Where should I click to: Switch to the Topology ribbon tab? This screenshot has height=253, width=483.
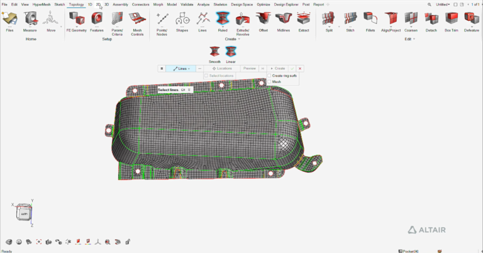pyautogui.click(x=76, y=4)
